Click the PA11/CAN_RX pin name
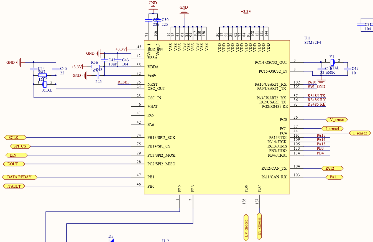The image size is (373, 242). 274,177
